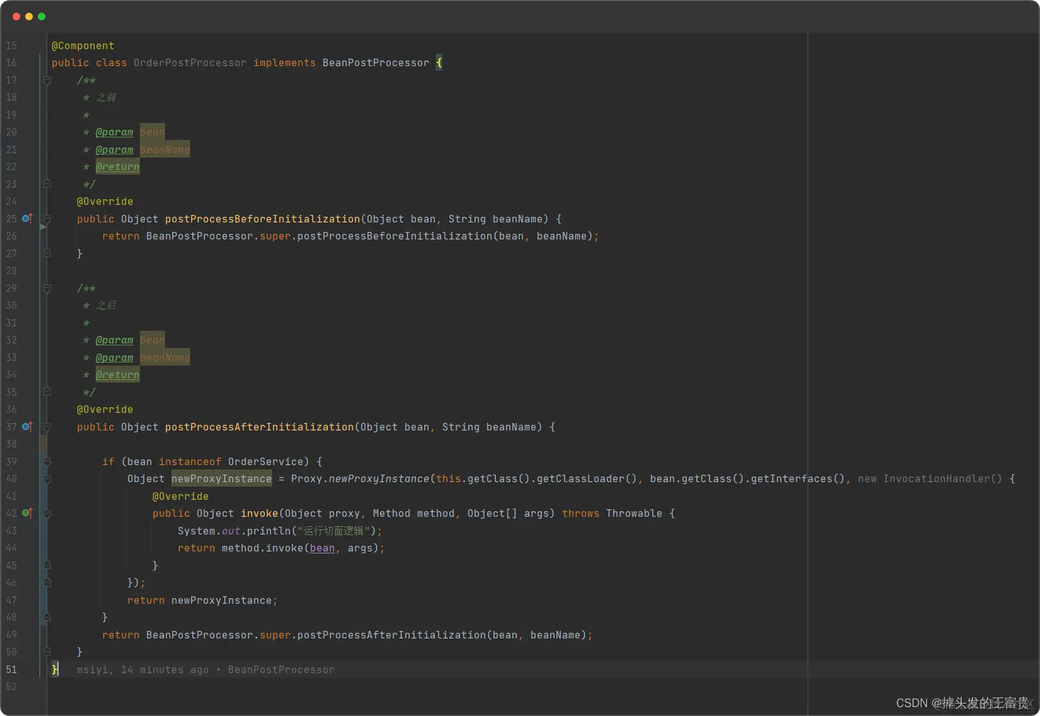Click the @Component annotation

click(83, 46)
